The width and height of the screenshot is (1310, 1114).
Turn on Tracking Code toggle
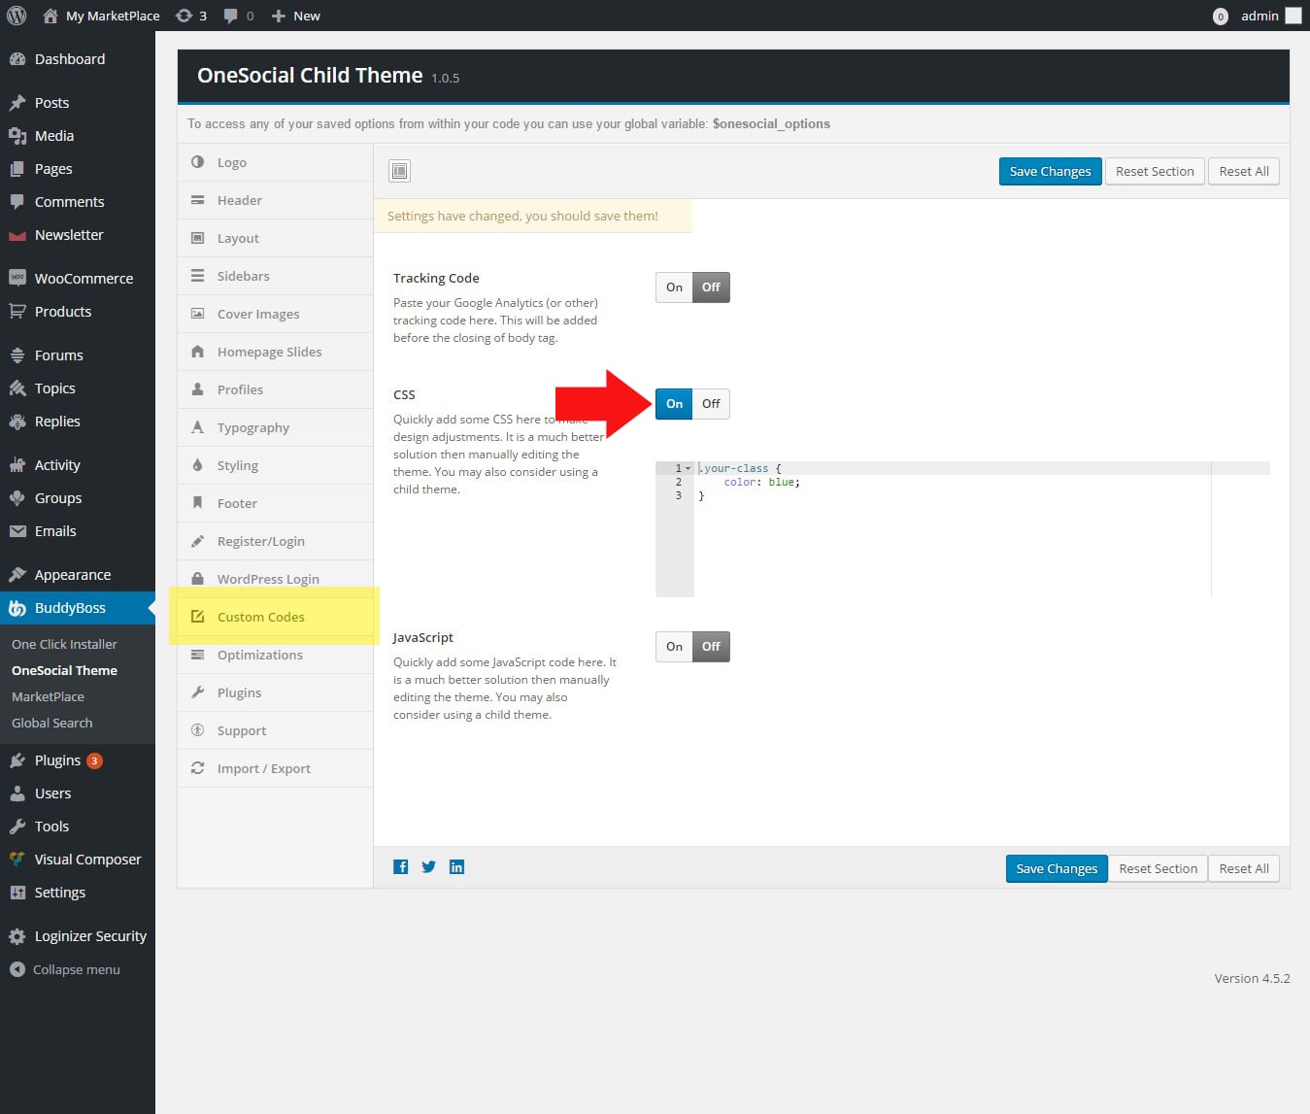[674, 287]
